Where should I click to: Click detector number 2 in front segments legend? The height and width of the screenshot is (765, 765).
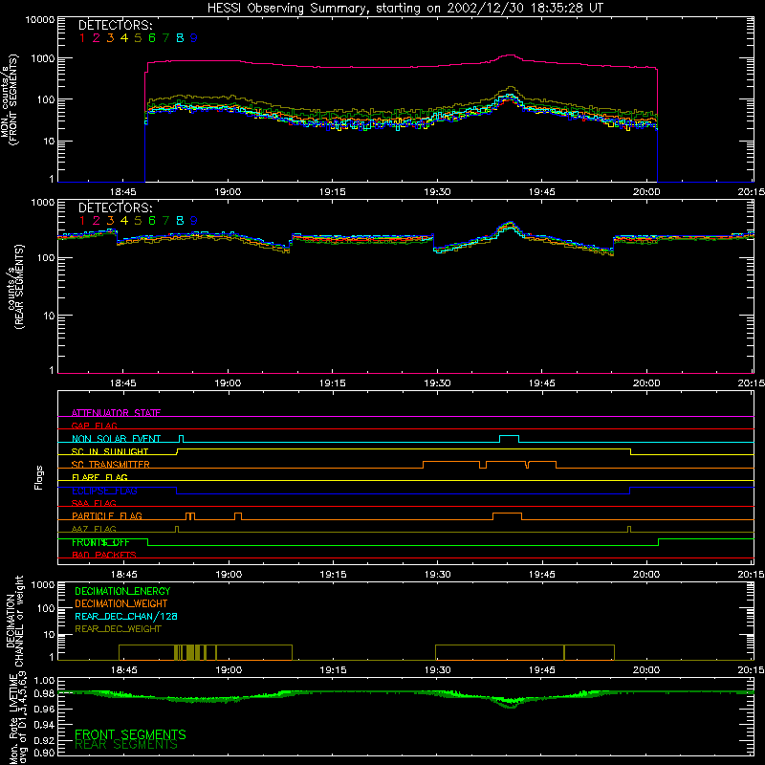97,38
